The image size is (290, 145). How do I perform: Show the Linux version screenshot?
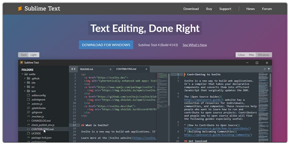(241, 55)
